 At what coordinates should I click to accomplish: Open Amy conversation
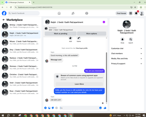[21, 51]
